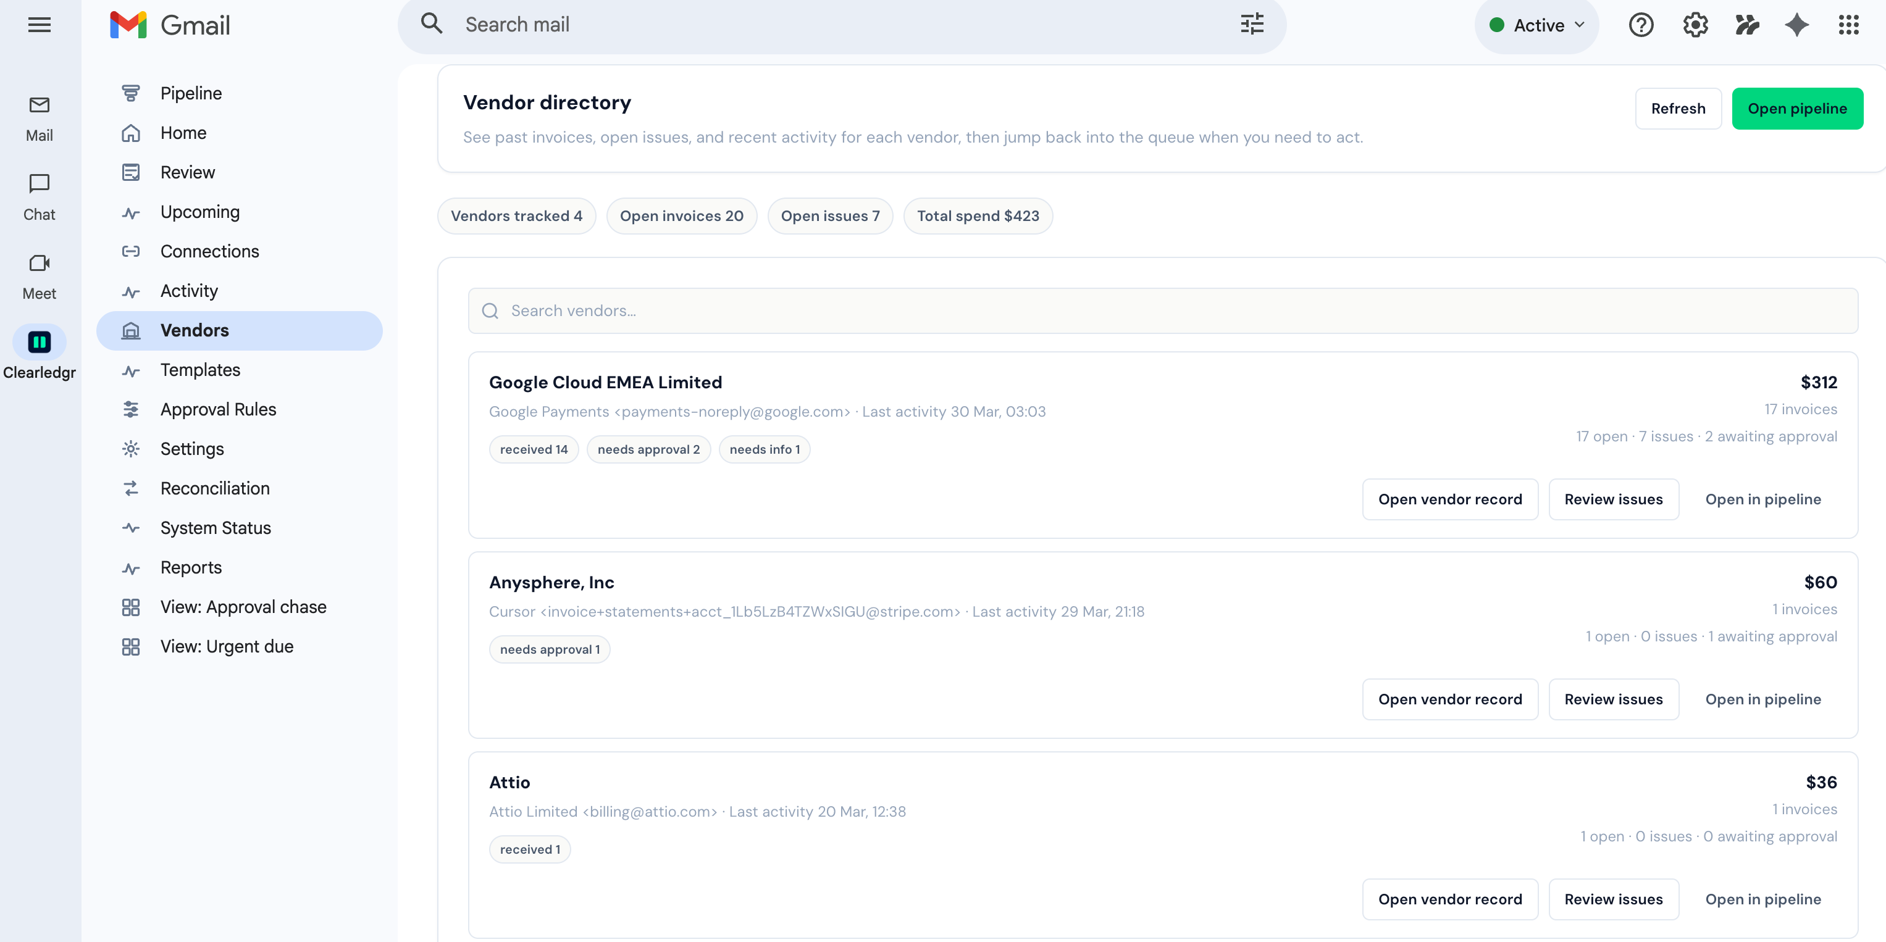Review issues for Anysphere, Inc
This screenshot has height=942, width=1886.
click(x=1614, y=699)
